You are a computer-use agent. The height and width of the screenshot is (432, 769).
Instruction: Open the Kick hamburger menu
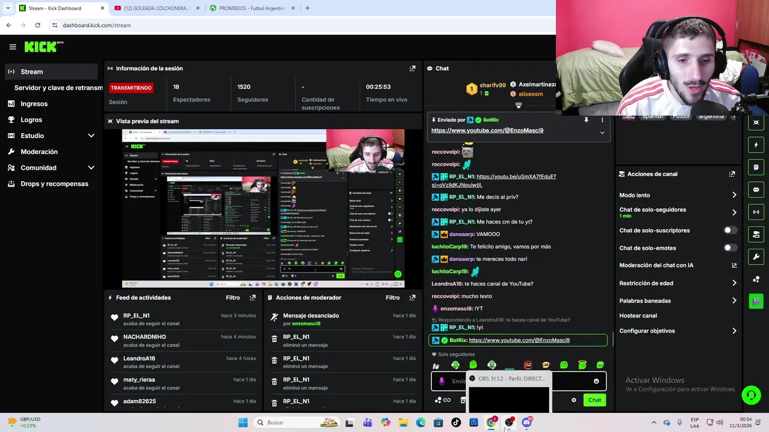(x=13, y=47)
